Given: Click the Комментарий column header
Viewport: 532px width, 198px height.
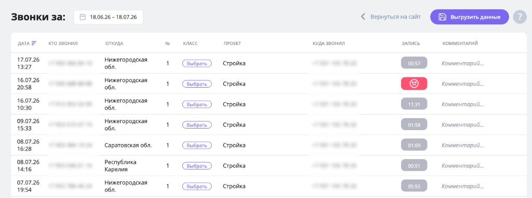Looking at the screenshot, I should pos(460,44).
